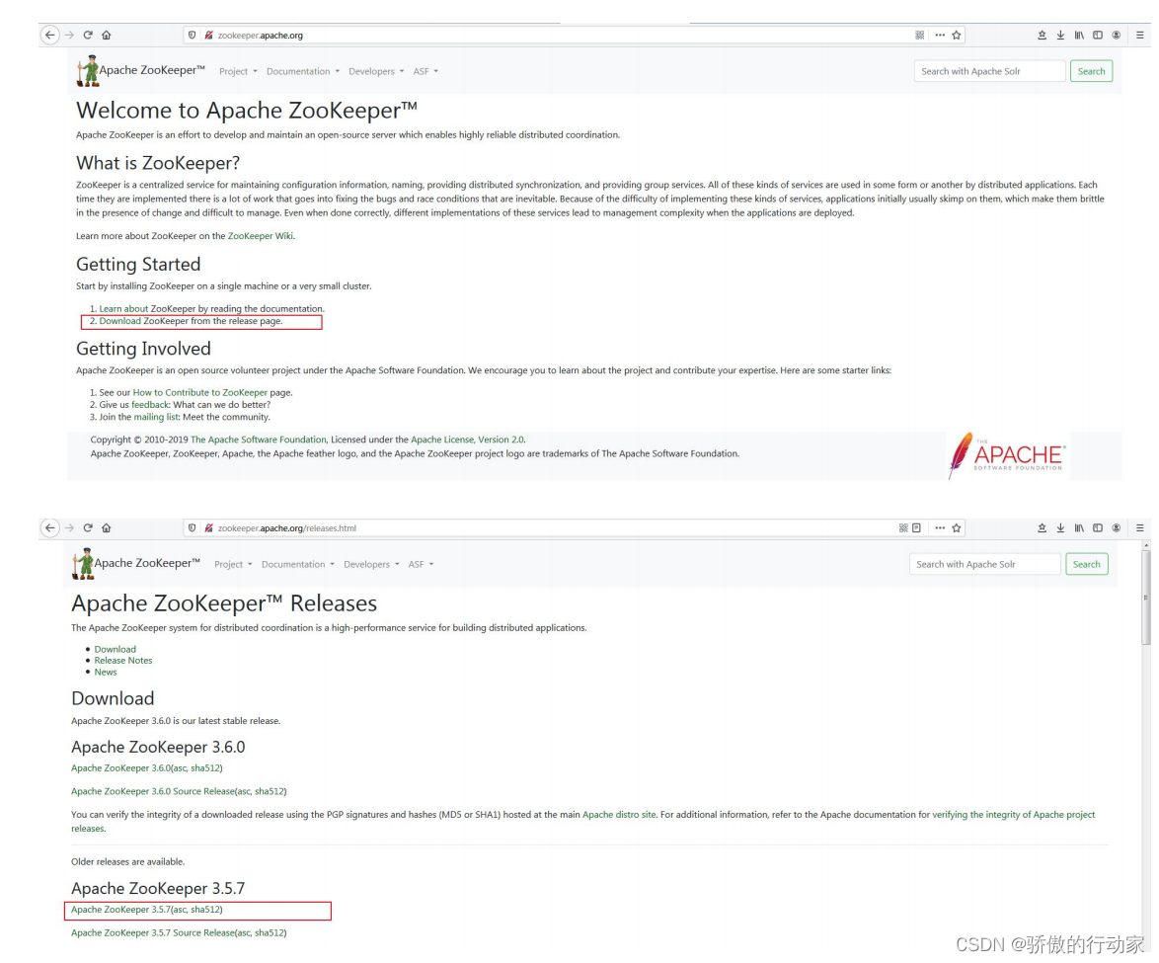The image size is (1159, 963).
Task: Jump to Release Notes in releases page list
Action: click(x=122, y=661)
